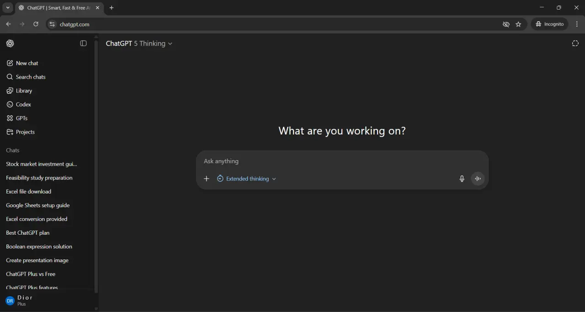Expand the Extended thinking dropdown

pos(246,179)
